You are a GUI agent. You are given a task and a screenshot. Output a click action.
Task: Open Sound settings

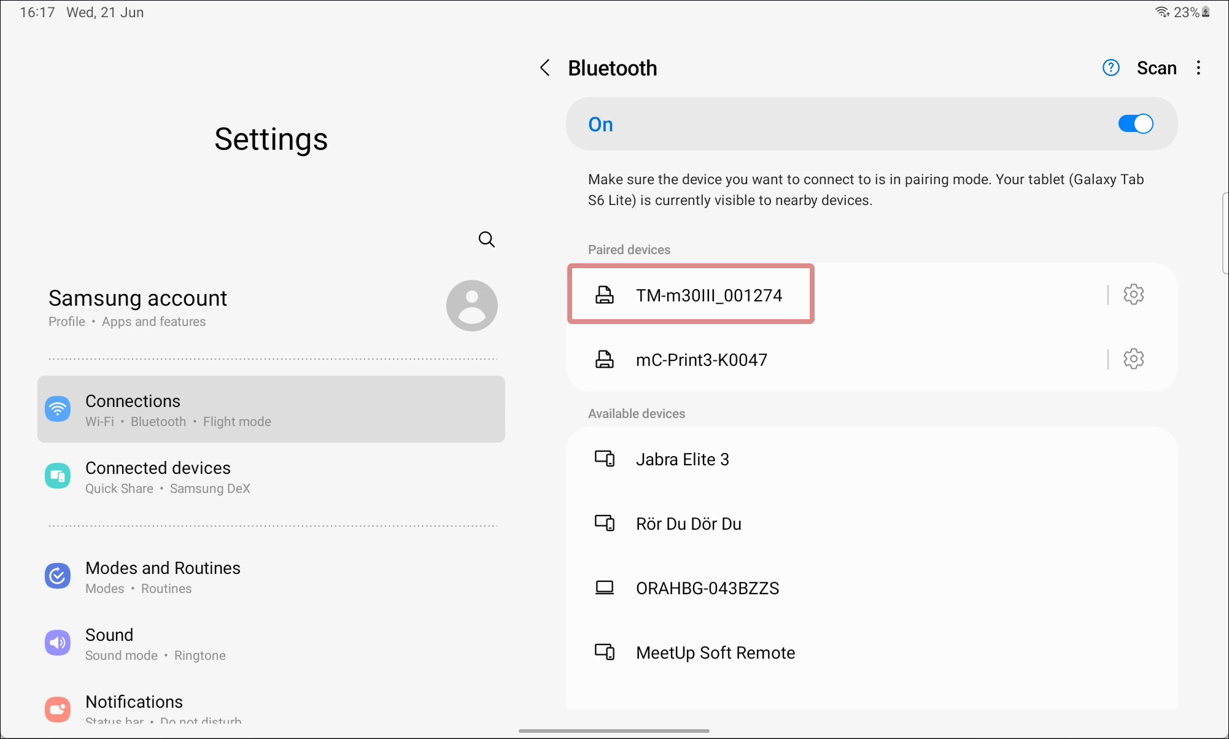(271, 644)
